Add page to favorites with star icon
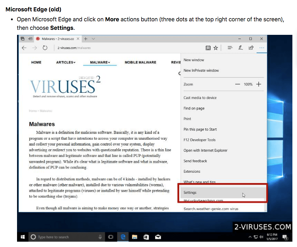 click(215, 48)
